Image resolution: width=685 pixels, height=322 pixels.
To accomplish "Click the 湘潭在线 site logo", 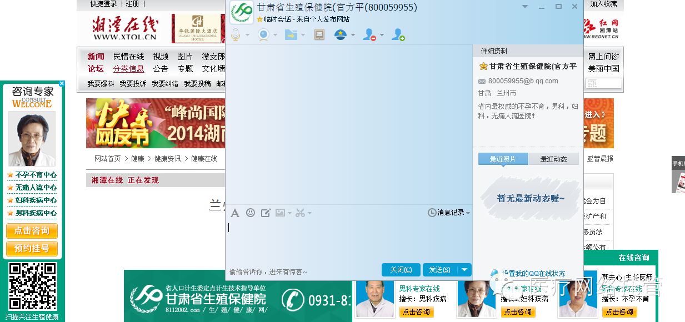I will (125, 29).
